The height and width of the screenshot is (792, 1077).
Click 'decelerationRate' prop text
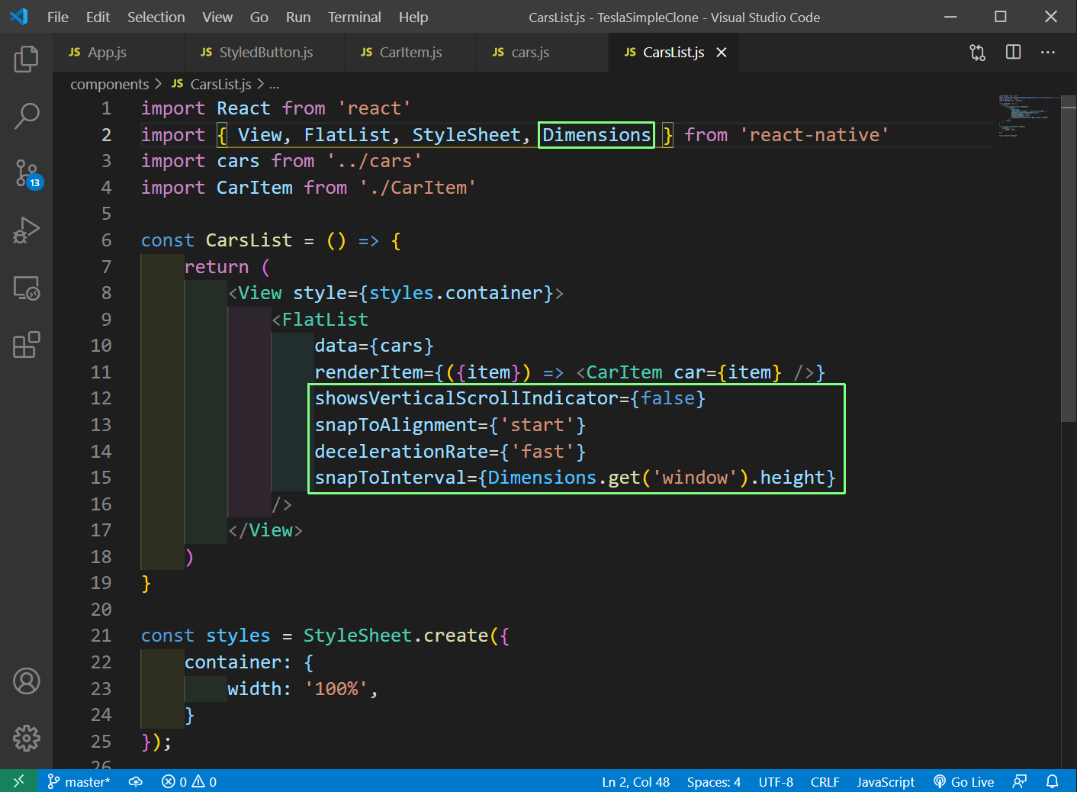401,452
